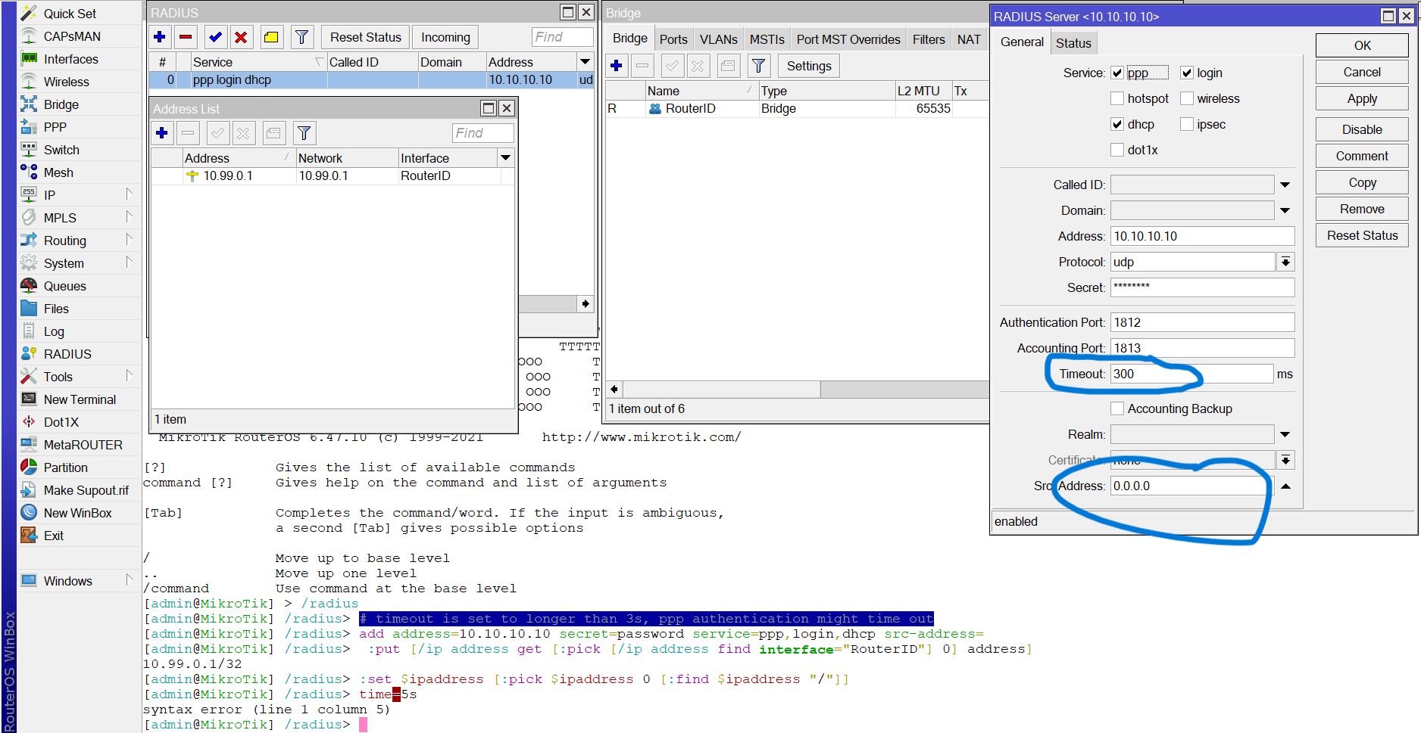The height and width of the screenshot is (733, 1421).
Task: Open Wireless from the sidebar
Action: 66,82
